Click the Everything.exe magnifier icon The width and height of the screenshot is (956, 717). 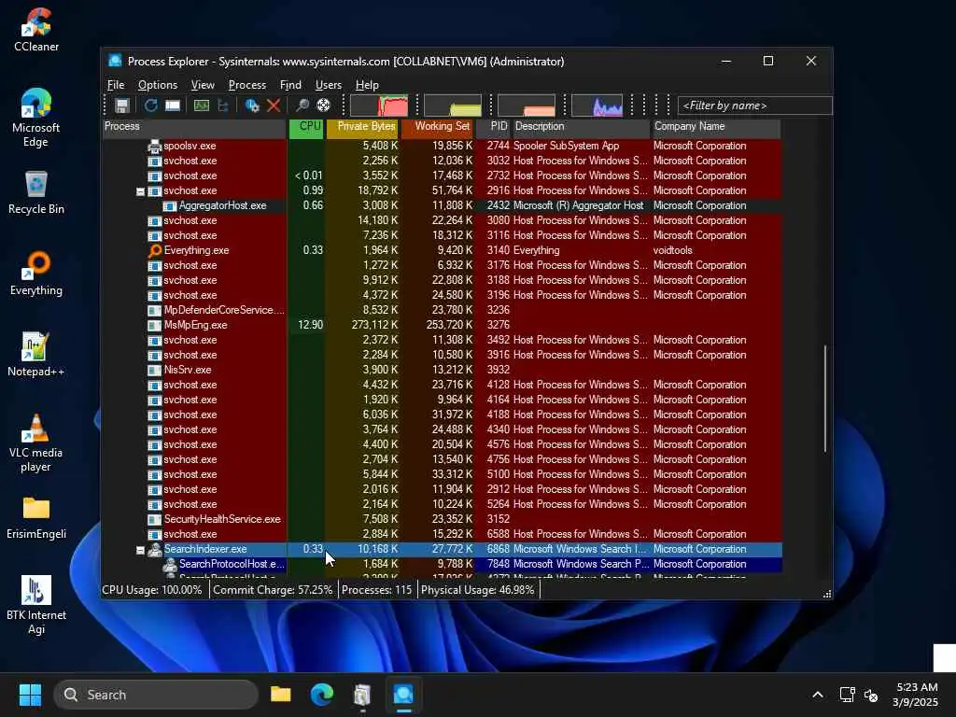coord(154,250)
